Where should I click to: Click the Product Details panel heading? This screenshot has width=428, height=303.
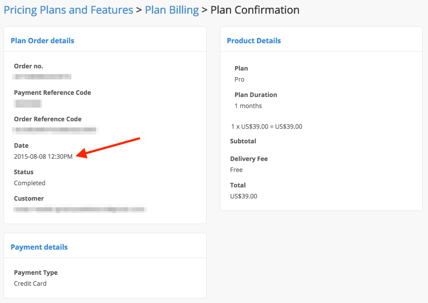(x=253, y=41)
